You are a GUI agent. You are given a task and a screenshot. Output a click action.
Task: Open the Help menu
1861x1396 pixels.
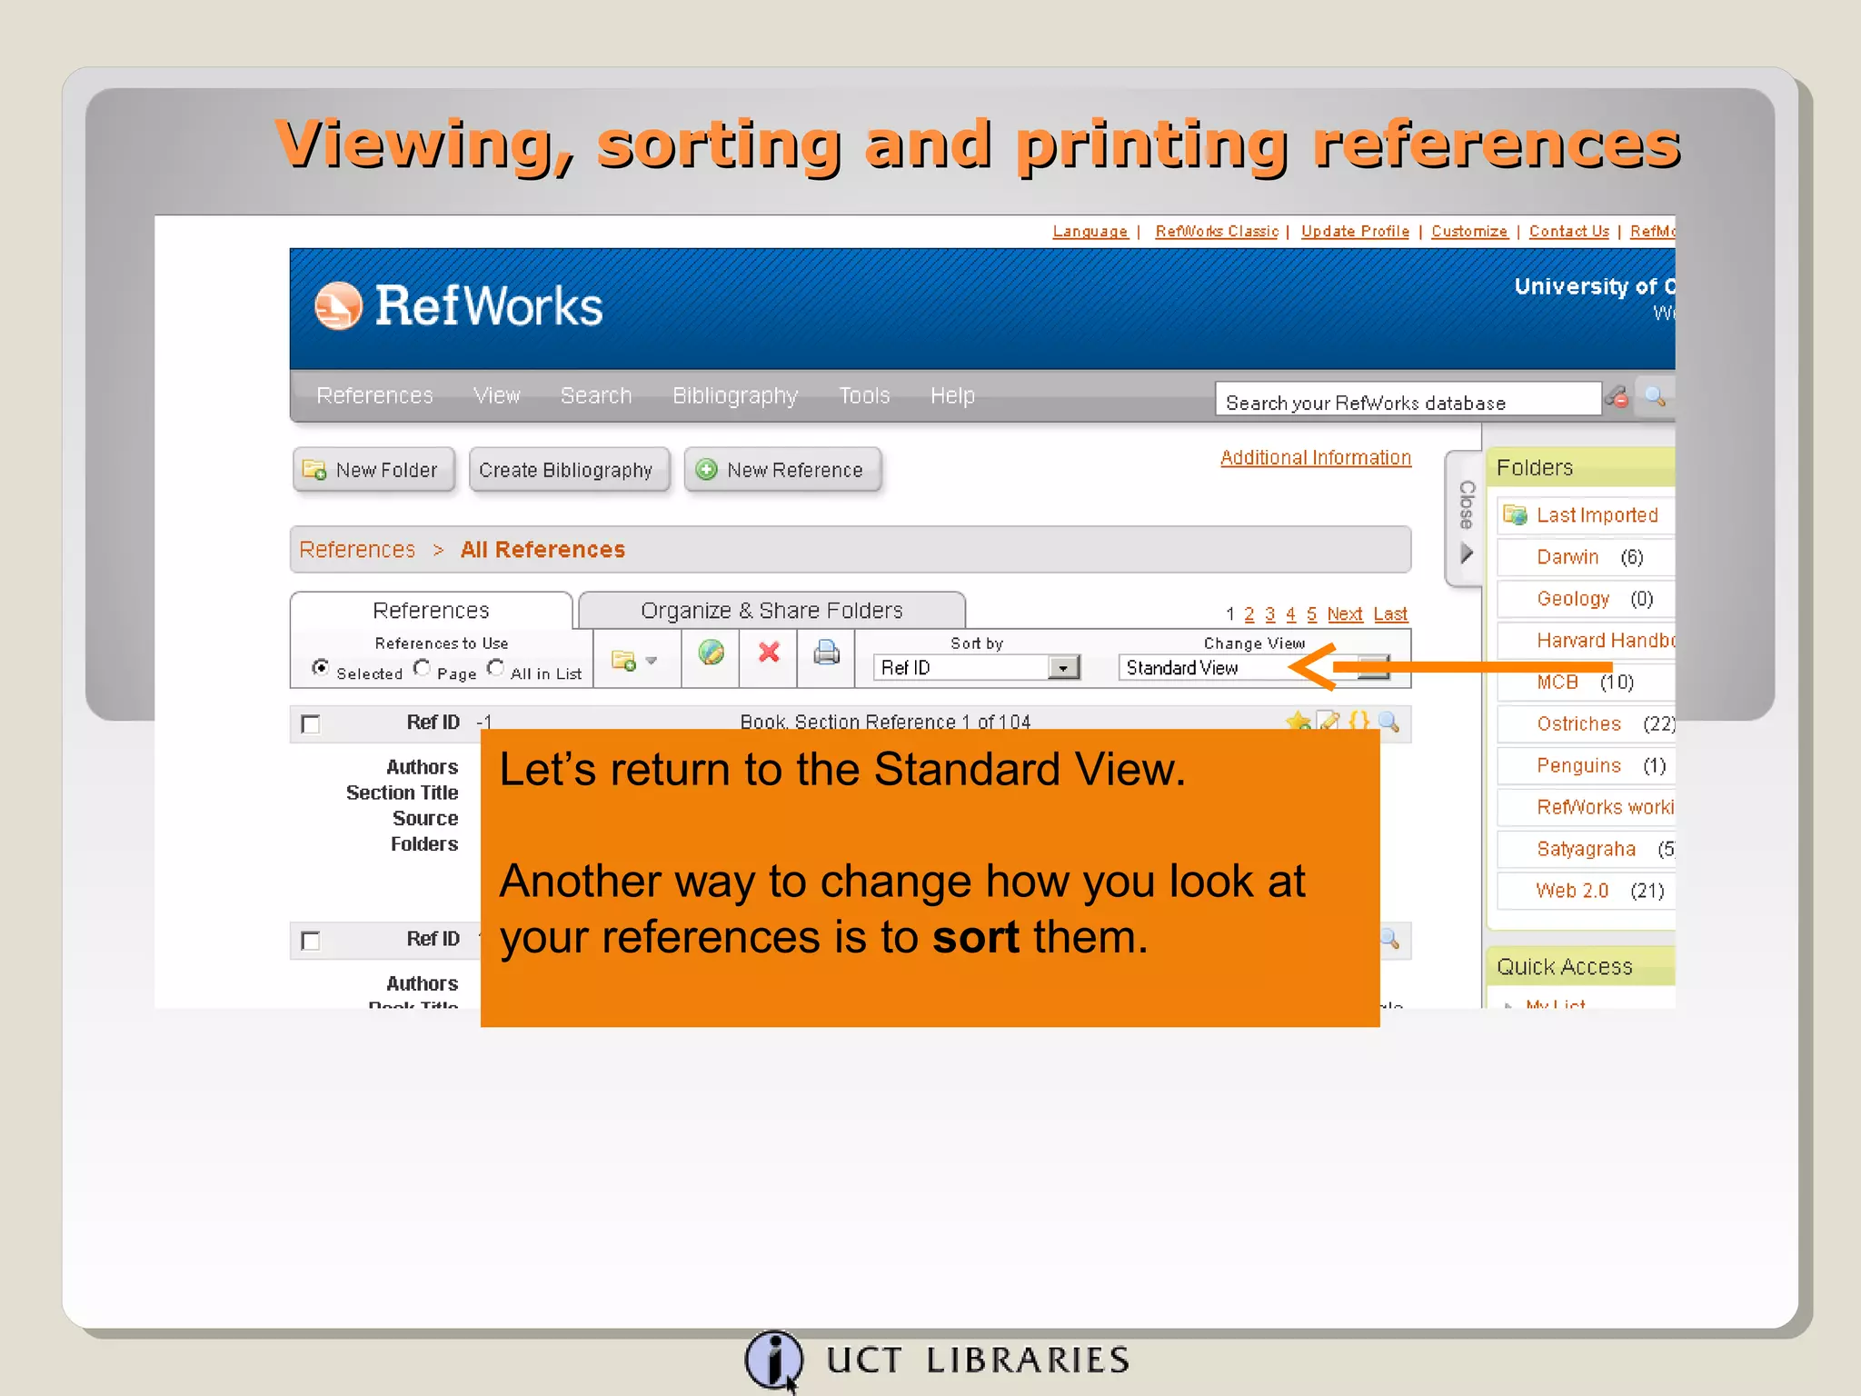pyautogui.click(x=952, y=396)
